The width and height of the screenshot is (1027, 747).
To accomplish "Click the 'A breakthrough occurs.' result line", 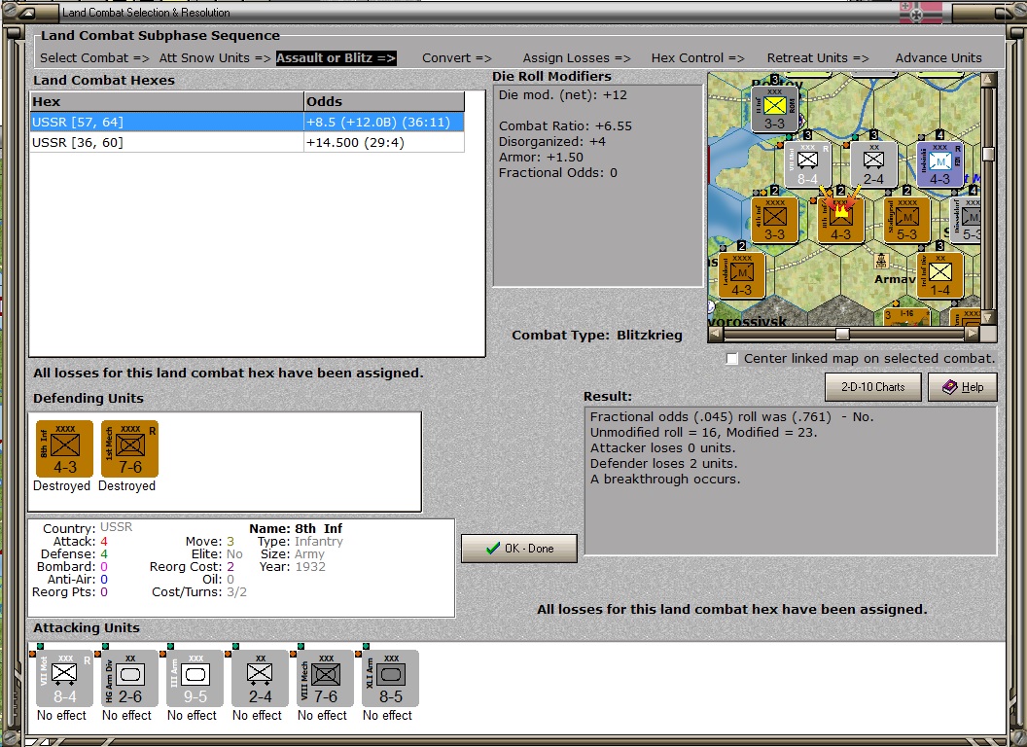I will click(x=665, y=479).
